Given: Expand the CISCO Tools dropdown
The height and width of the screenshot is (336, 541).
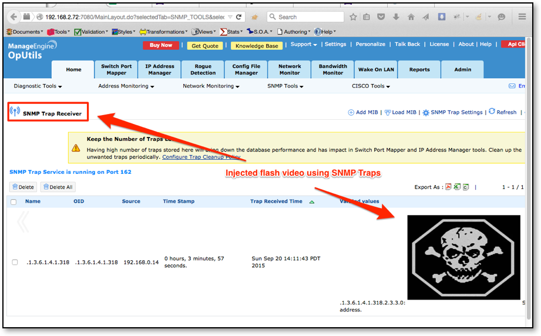Looking at the screenshot, I should 371,86.
